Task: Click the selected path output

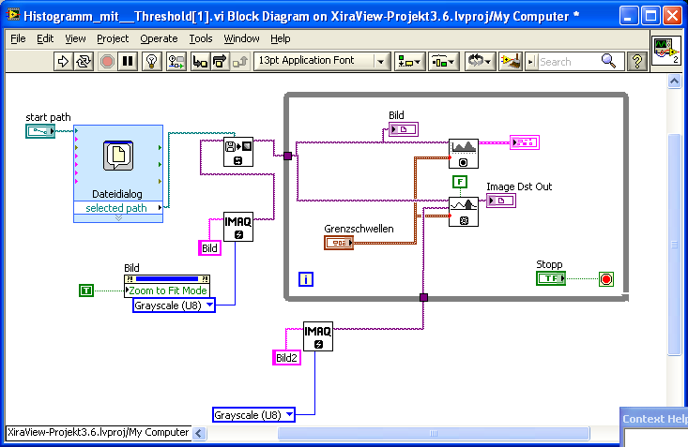Action: click(x=118, y=208)
